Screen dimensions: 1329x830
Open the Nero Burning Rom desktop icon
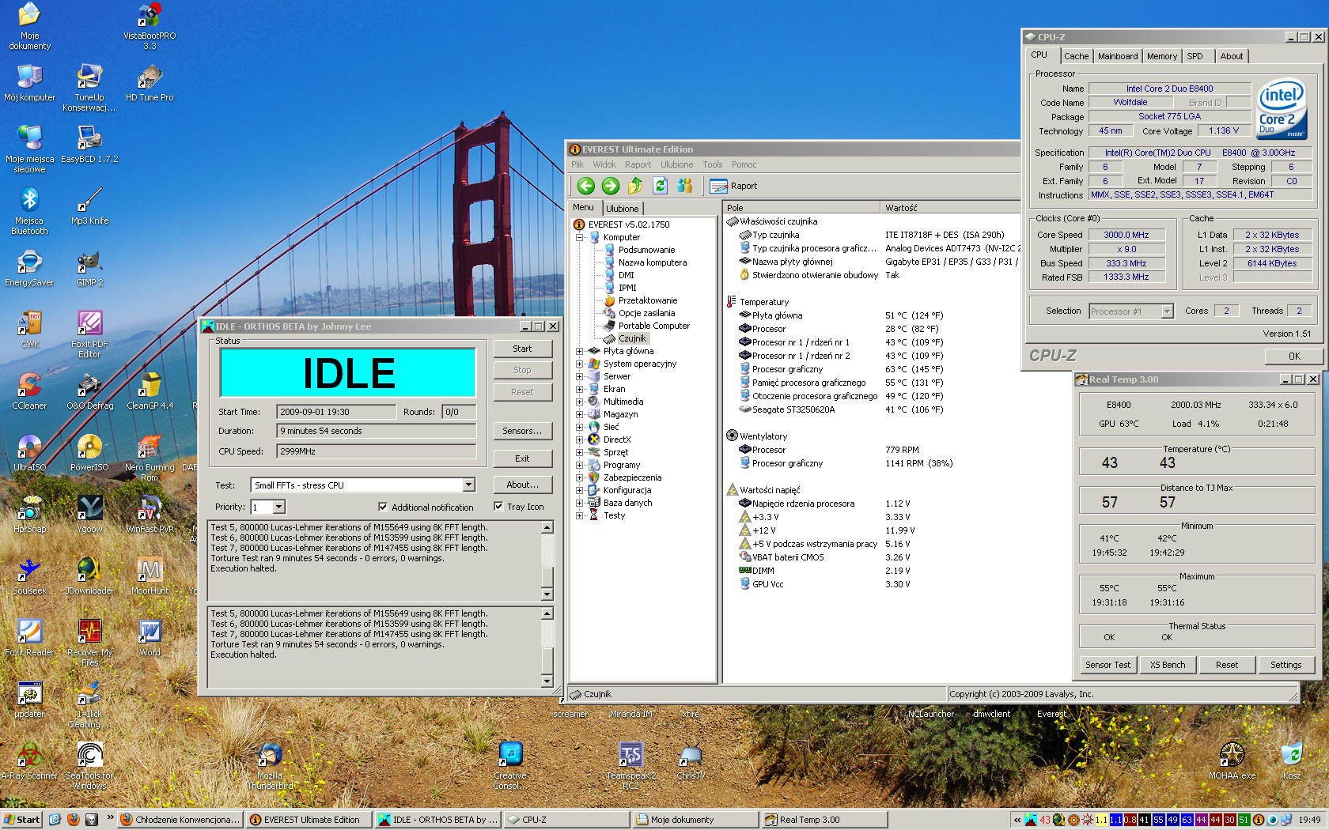(x=150, y=458)
